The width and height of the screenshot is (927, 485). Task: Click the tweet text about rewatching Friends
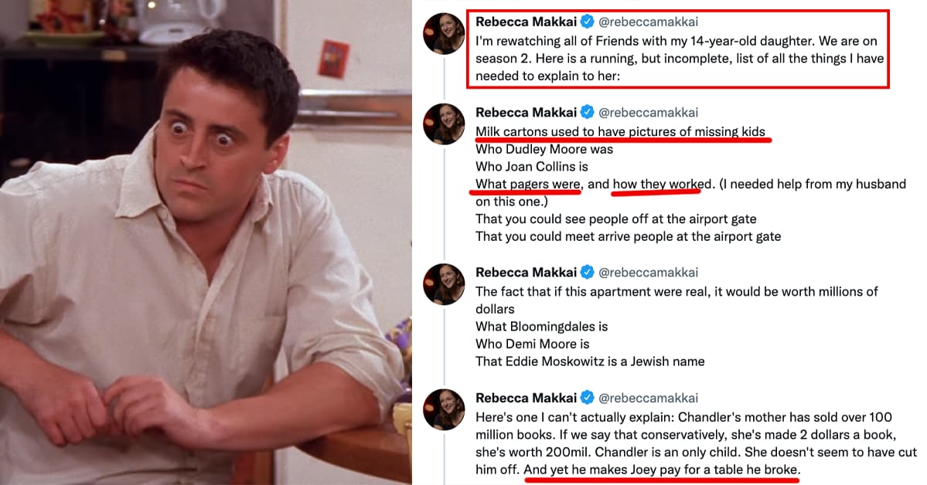[x=679, y=59]
